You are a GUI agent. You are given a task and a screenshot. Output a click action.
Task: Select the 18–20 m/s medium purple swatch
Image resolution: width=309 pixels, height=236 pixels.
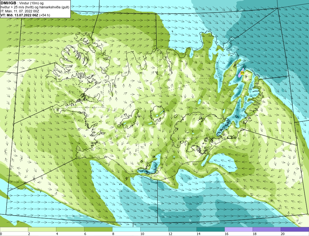(x=267, y=229)
